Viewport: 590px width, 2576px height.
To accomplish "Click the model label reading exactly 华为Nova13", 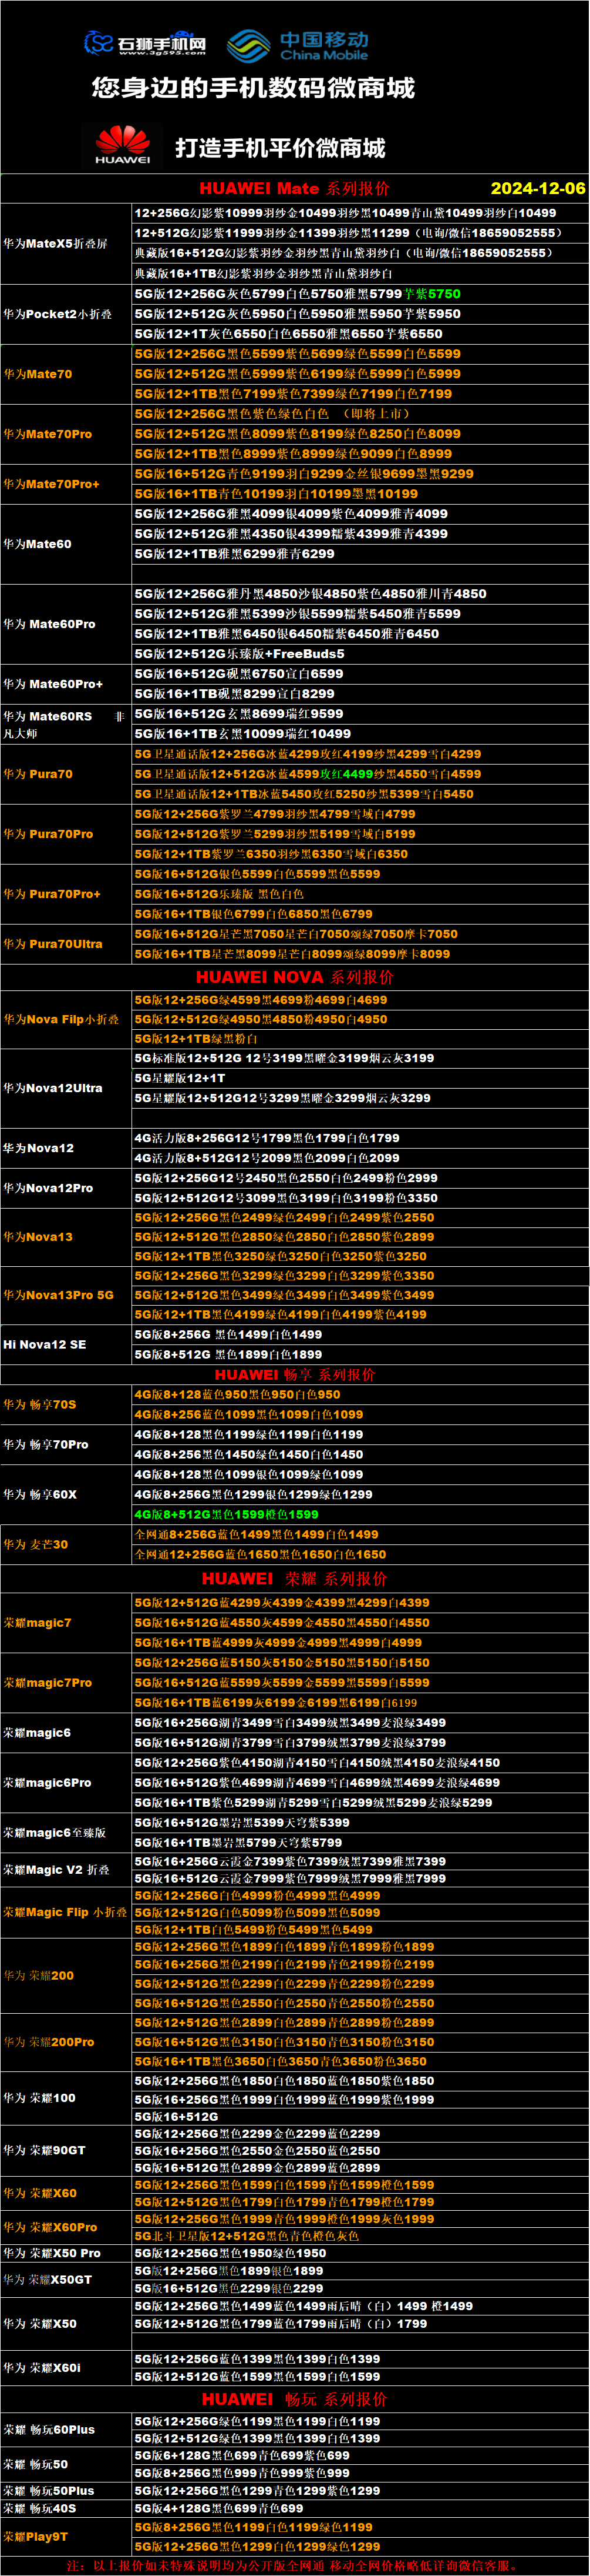I will coord(38,1237).
